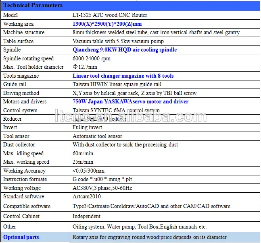261x243 pixels.
Task: Click "Vacuum table with 5.5kw vacuum pump"
Action: (118, 41)
